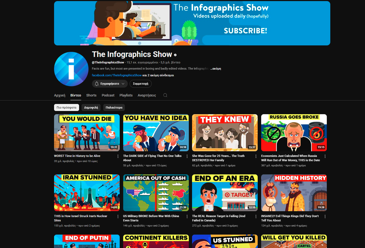Click the bell icon on the Εγγραφήκατε button
Image resolution: width=365 pixels, height=248 pixels.
tap(97, 84)
